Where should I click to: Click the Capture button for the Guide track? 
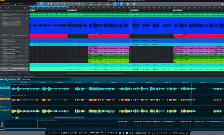[6, 88]
